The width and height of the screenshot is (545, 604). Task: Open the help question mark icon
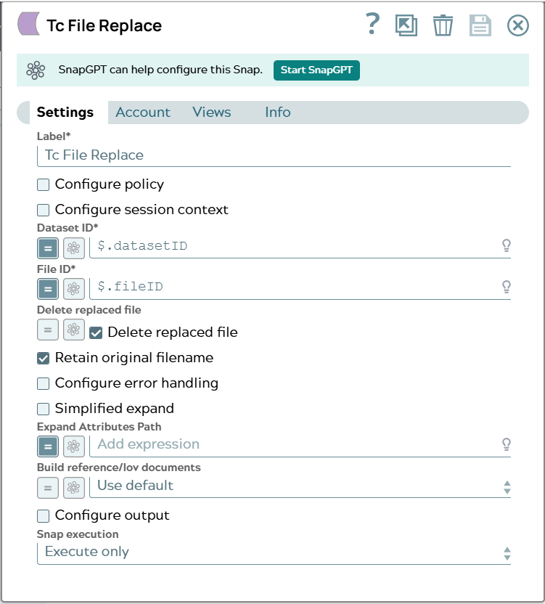372,24
